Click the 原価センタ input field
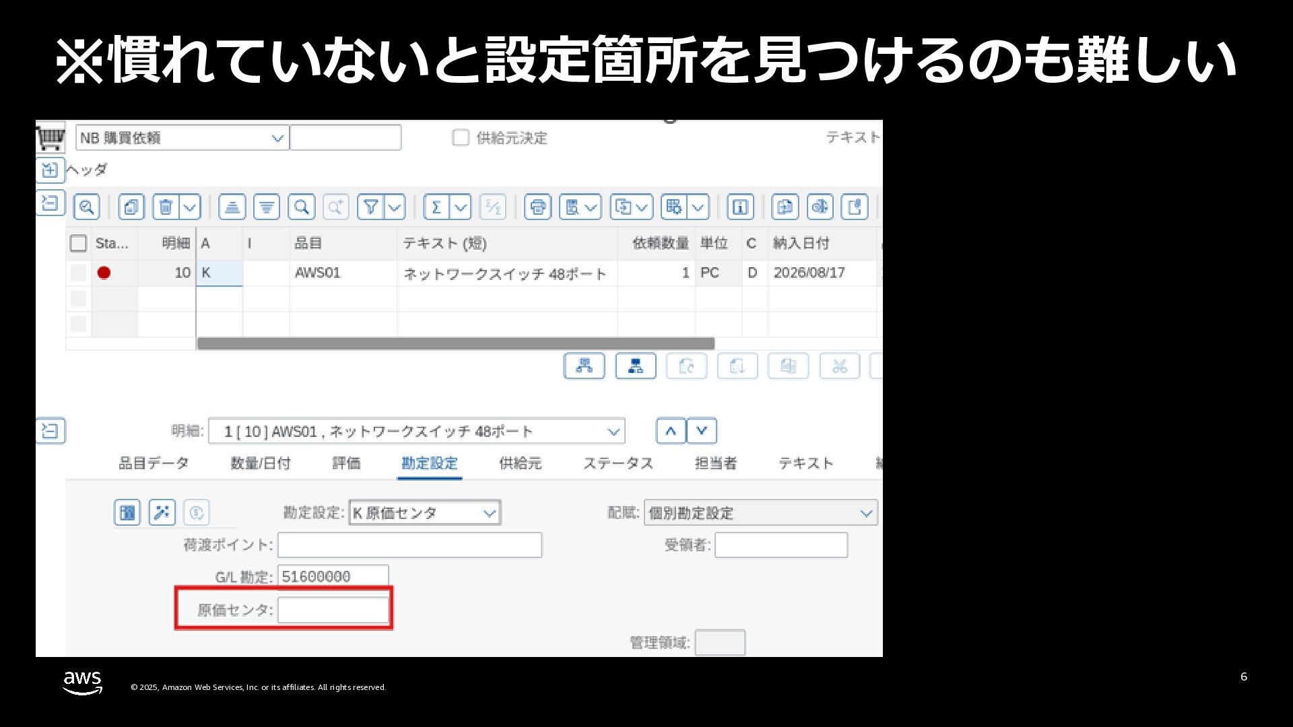Image resolution: width=1293 pixels, height=727 pixels. (333, 611)
